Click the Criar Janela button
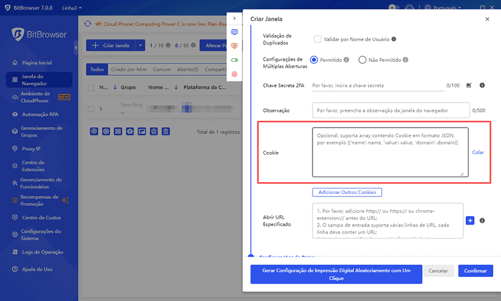 click(x=111, y=45)
